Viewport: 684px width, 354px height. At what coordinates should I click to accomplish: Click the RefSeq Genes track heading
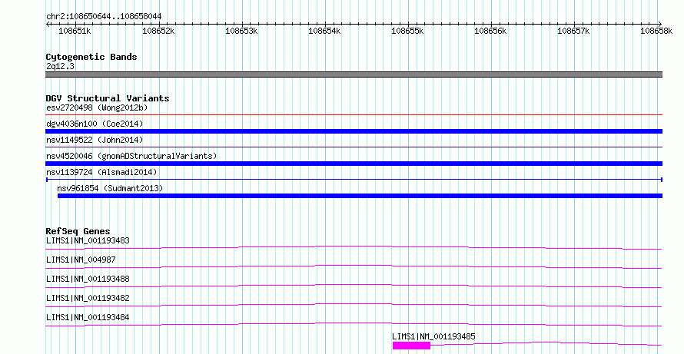[78, 231]
